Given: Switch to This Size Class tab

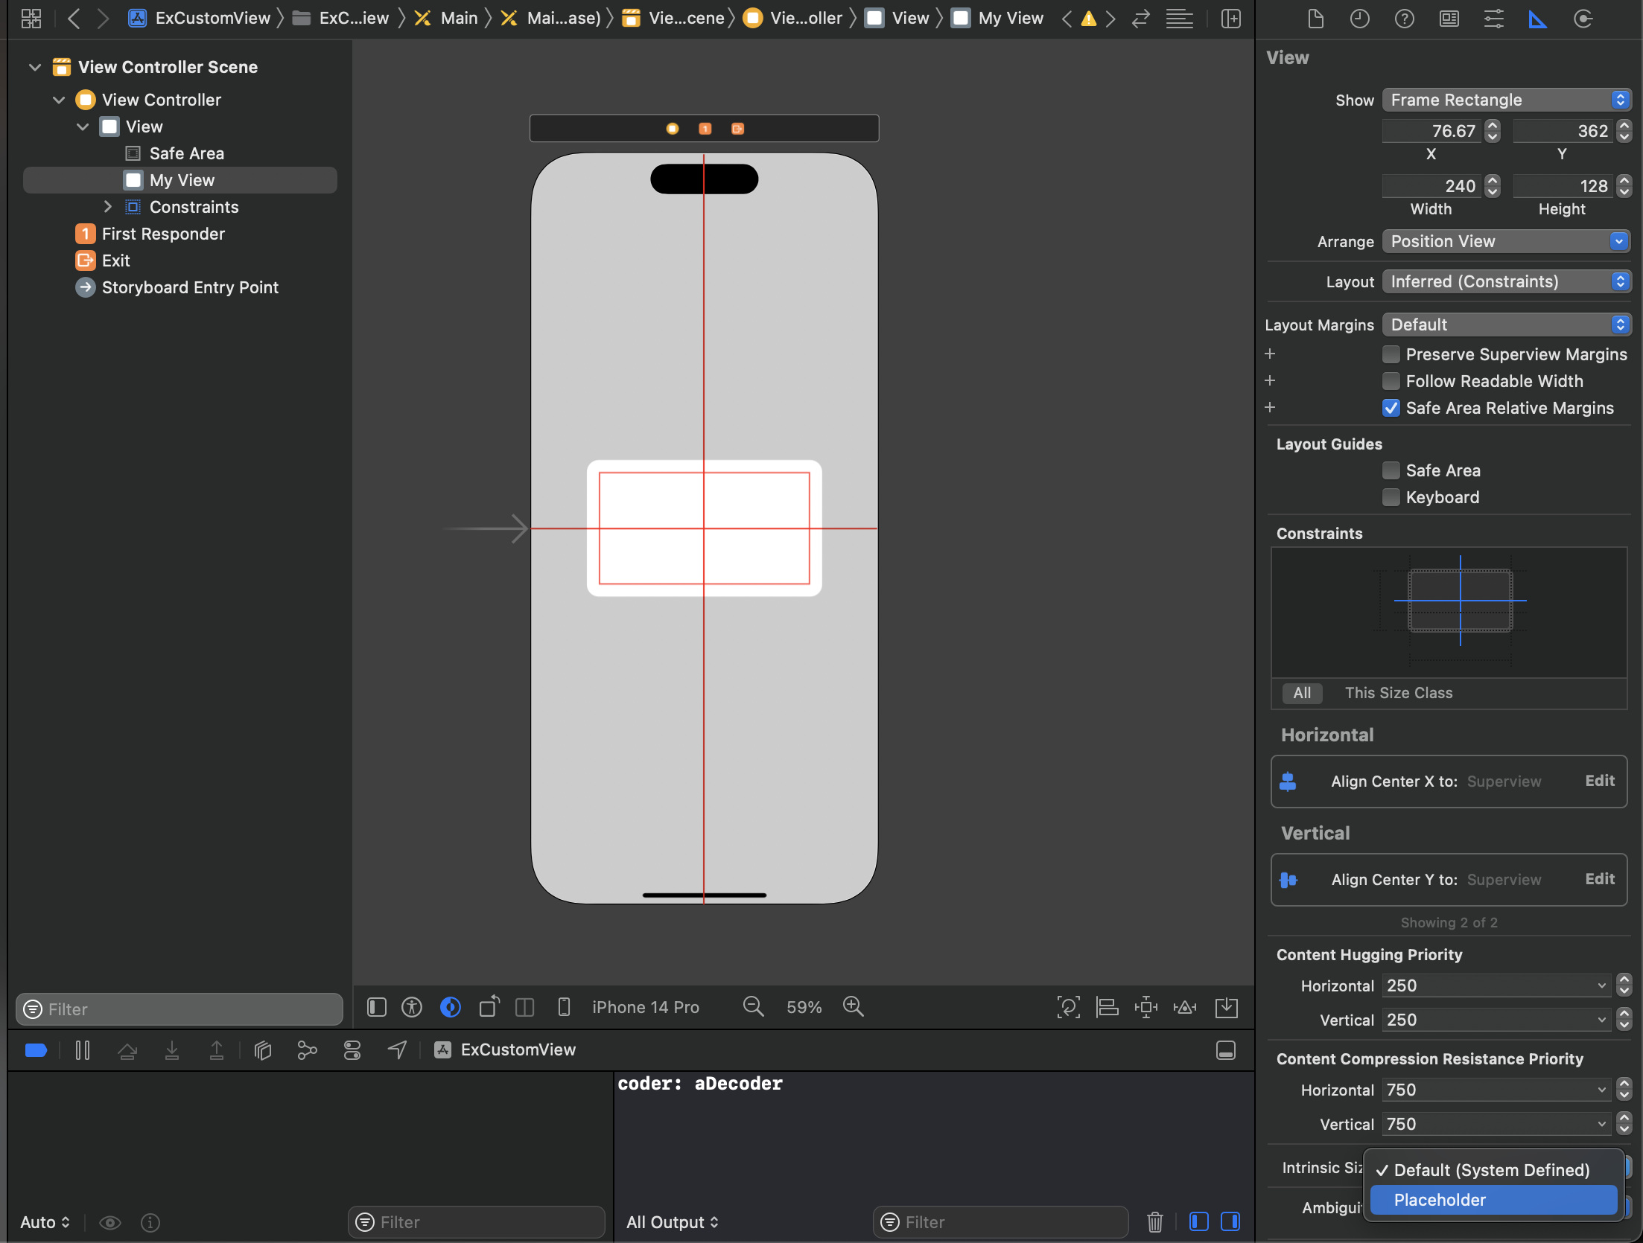Looking at the screenshot, I should 1398,693.
